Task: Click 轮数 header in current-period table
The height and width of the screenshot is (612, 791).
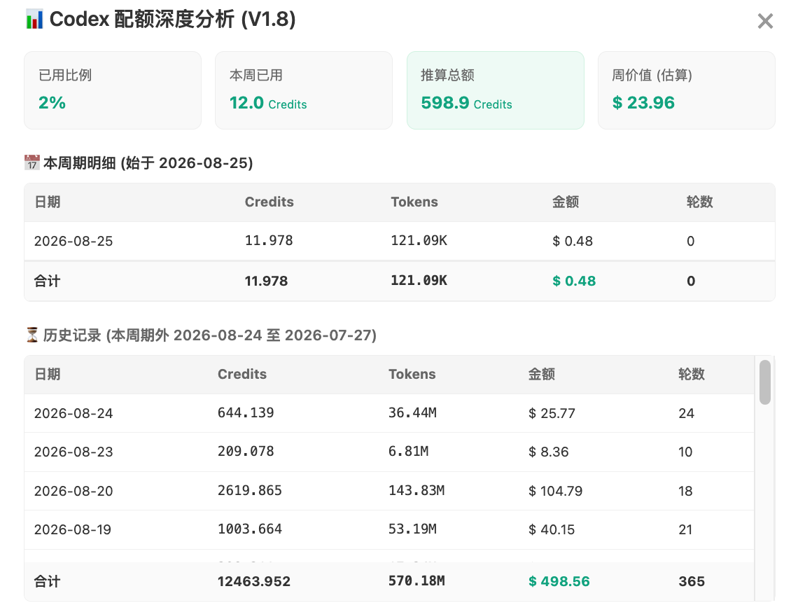Action: pyautogui.click(x=700, y=202)
